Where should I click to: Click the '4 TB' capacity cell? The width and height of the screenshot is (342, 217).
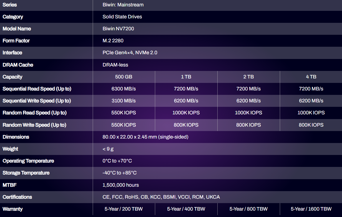(x=311, y=77)
